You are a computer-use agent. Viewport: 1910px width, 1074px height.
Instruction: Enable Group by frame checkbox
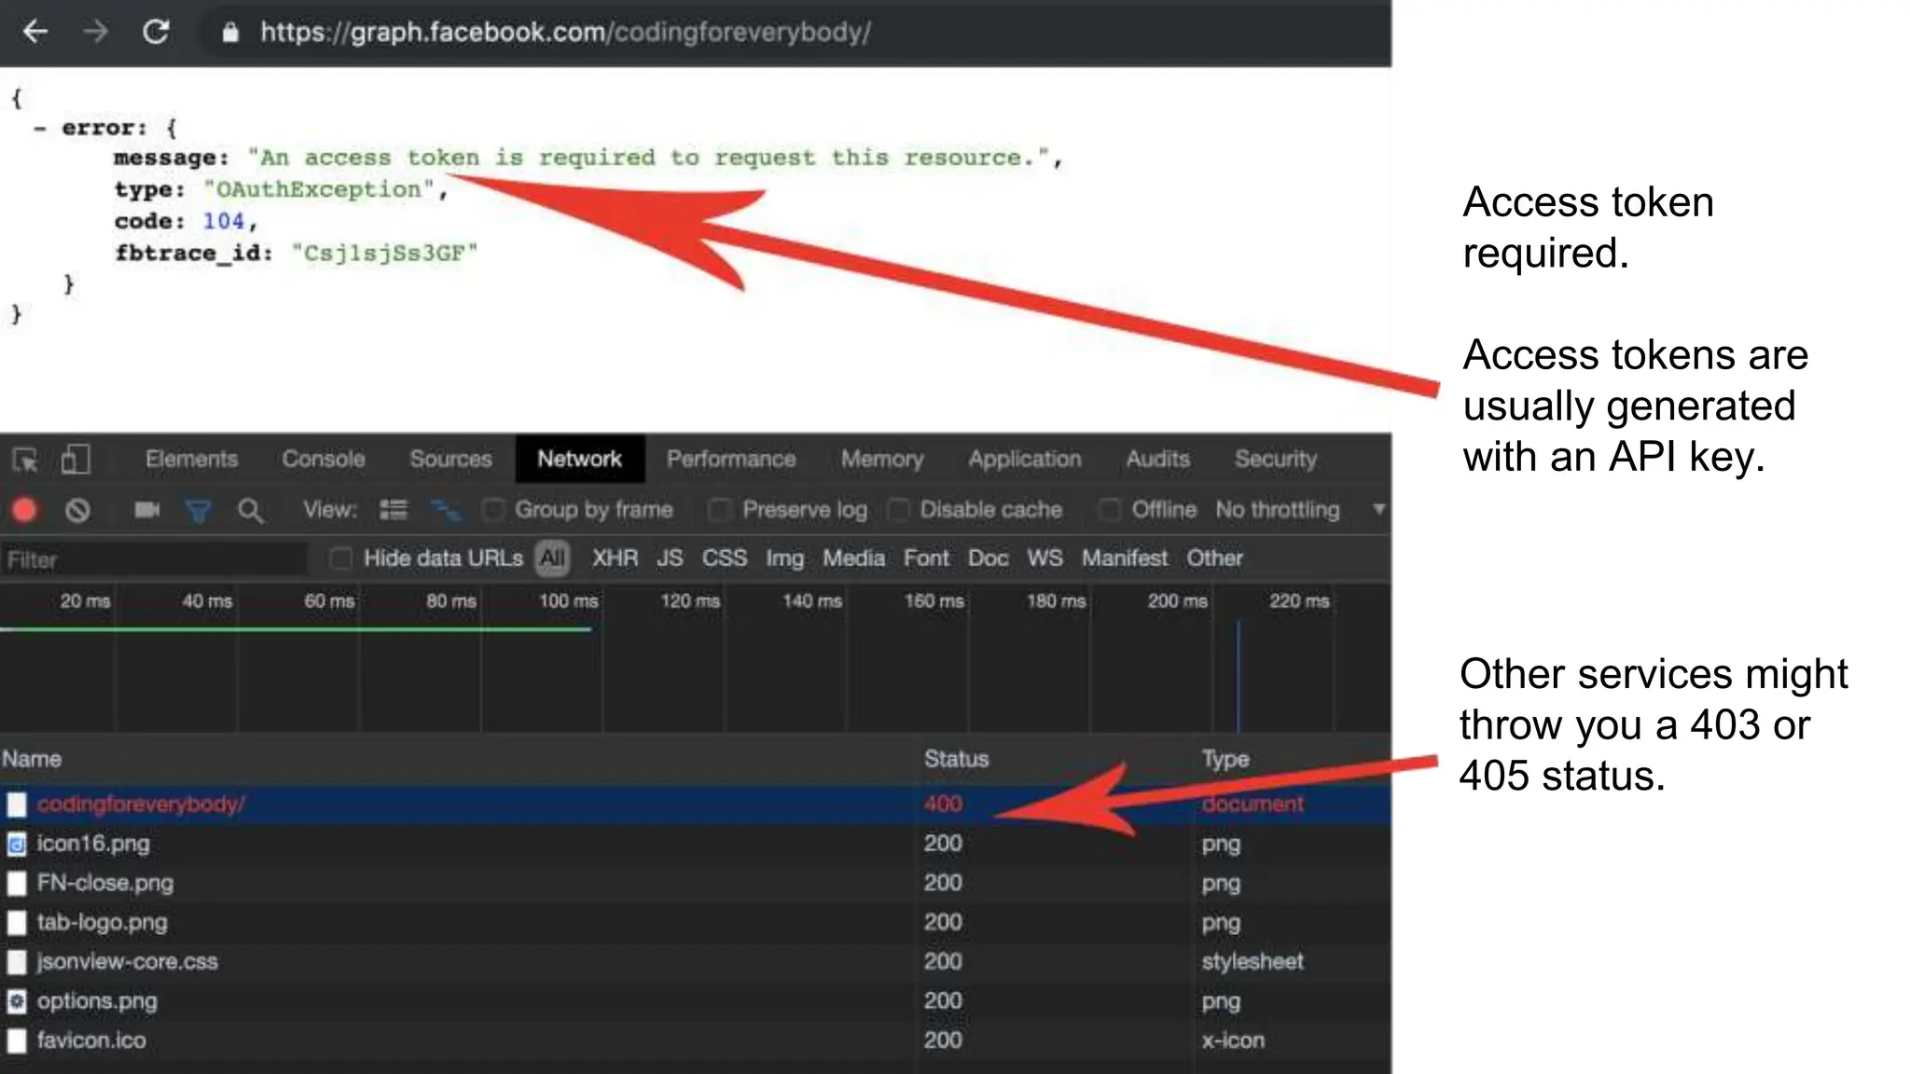[x=494, y=510]
